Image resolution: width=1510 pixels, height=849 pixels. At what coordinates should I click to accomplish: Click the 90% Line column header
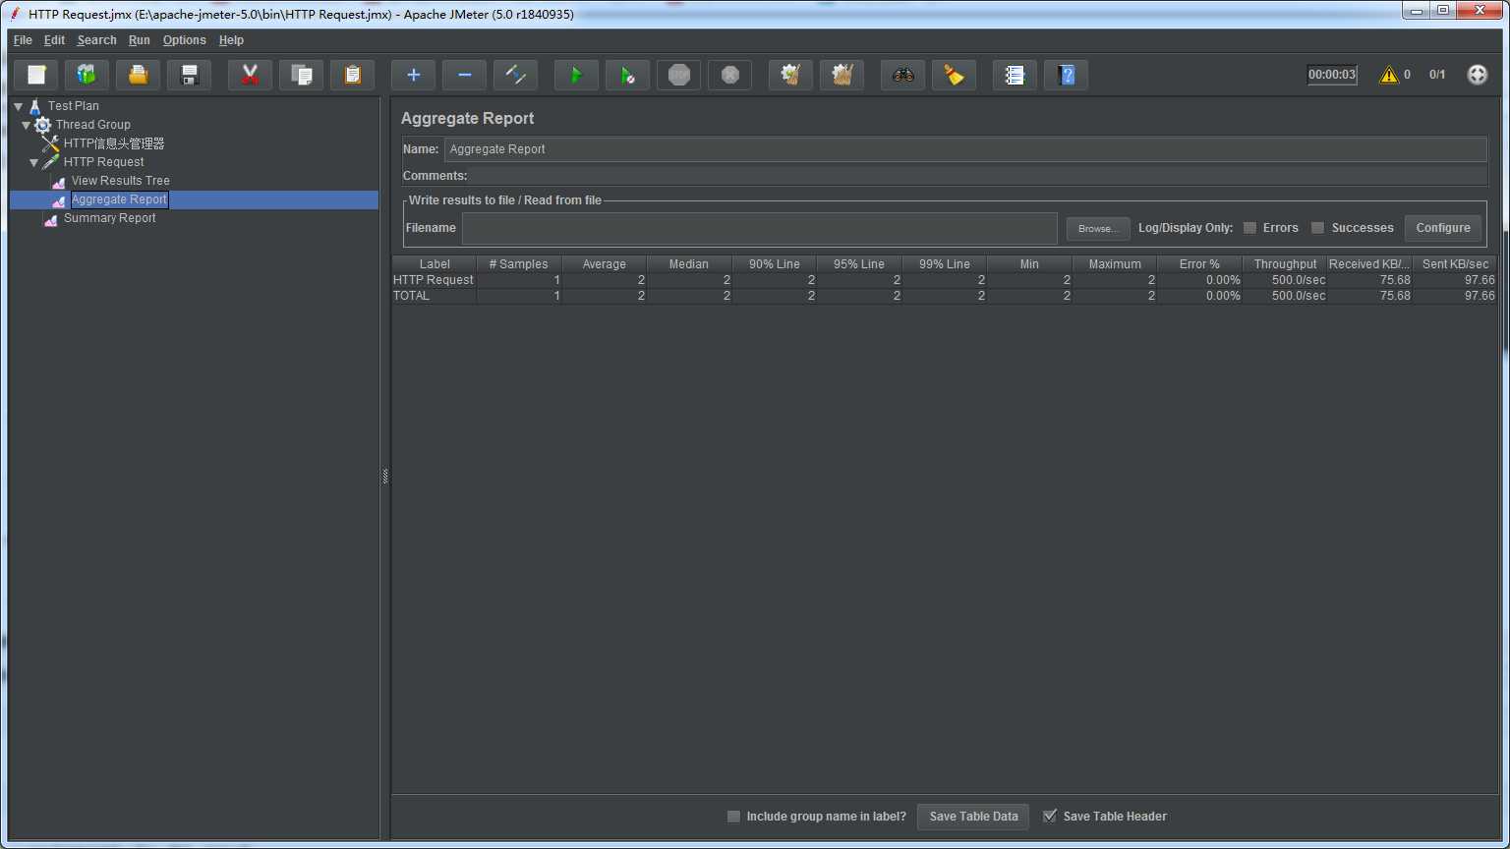coord(774,264)
